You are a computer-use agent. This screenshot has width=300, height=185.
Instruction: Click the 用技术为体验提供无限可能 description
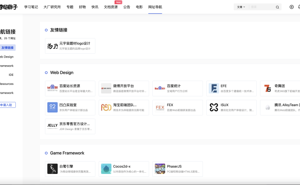[128, 110]
